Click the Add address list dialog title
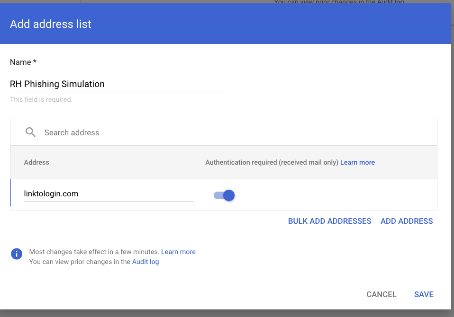 (x=51, y=24)
